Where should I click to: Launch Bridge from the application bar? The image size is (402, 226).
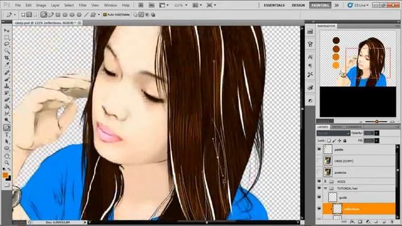pos(141,5)
